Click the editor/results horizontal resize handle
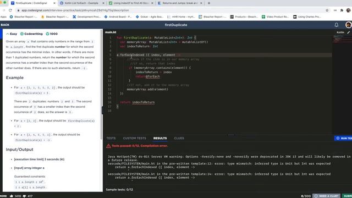 pyautogui.click(x=231, y=135)
